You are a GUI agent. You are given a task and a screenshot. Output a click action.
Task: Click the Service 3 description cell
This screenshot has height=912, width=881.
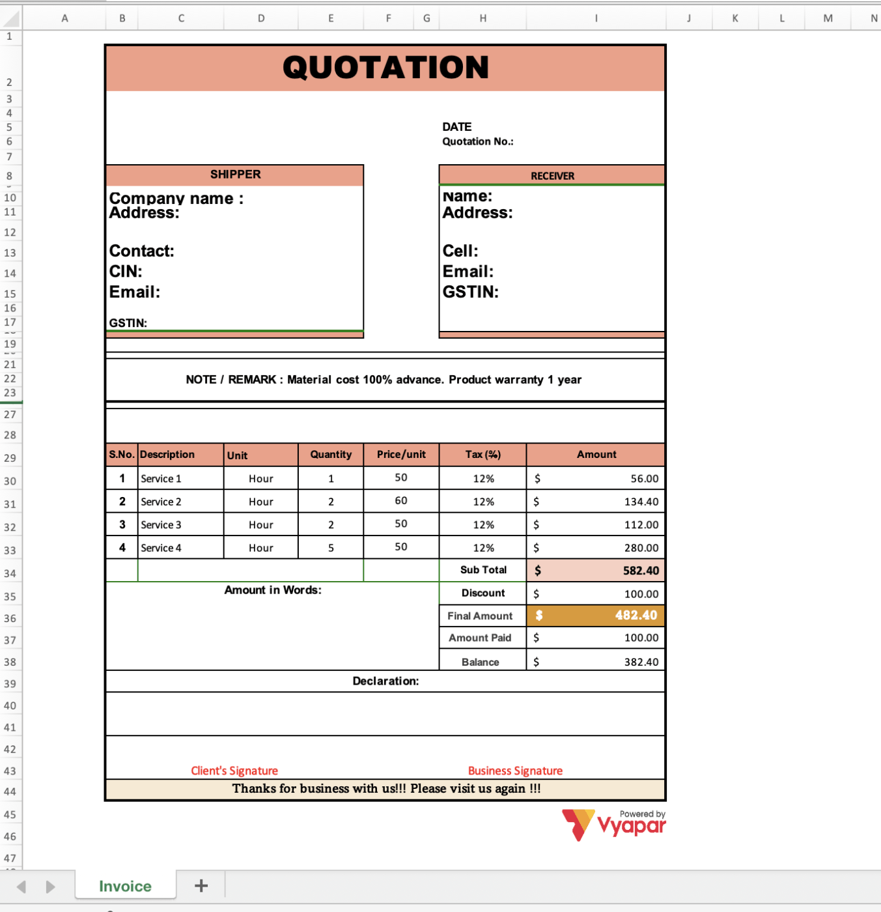click(x=181, y=525)
